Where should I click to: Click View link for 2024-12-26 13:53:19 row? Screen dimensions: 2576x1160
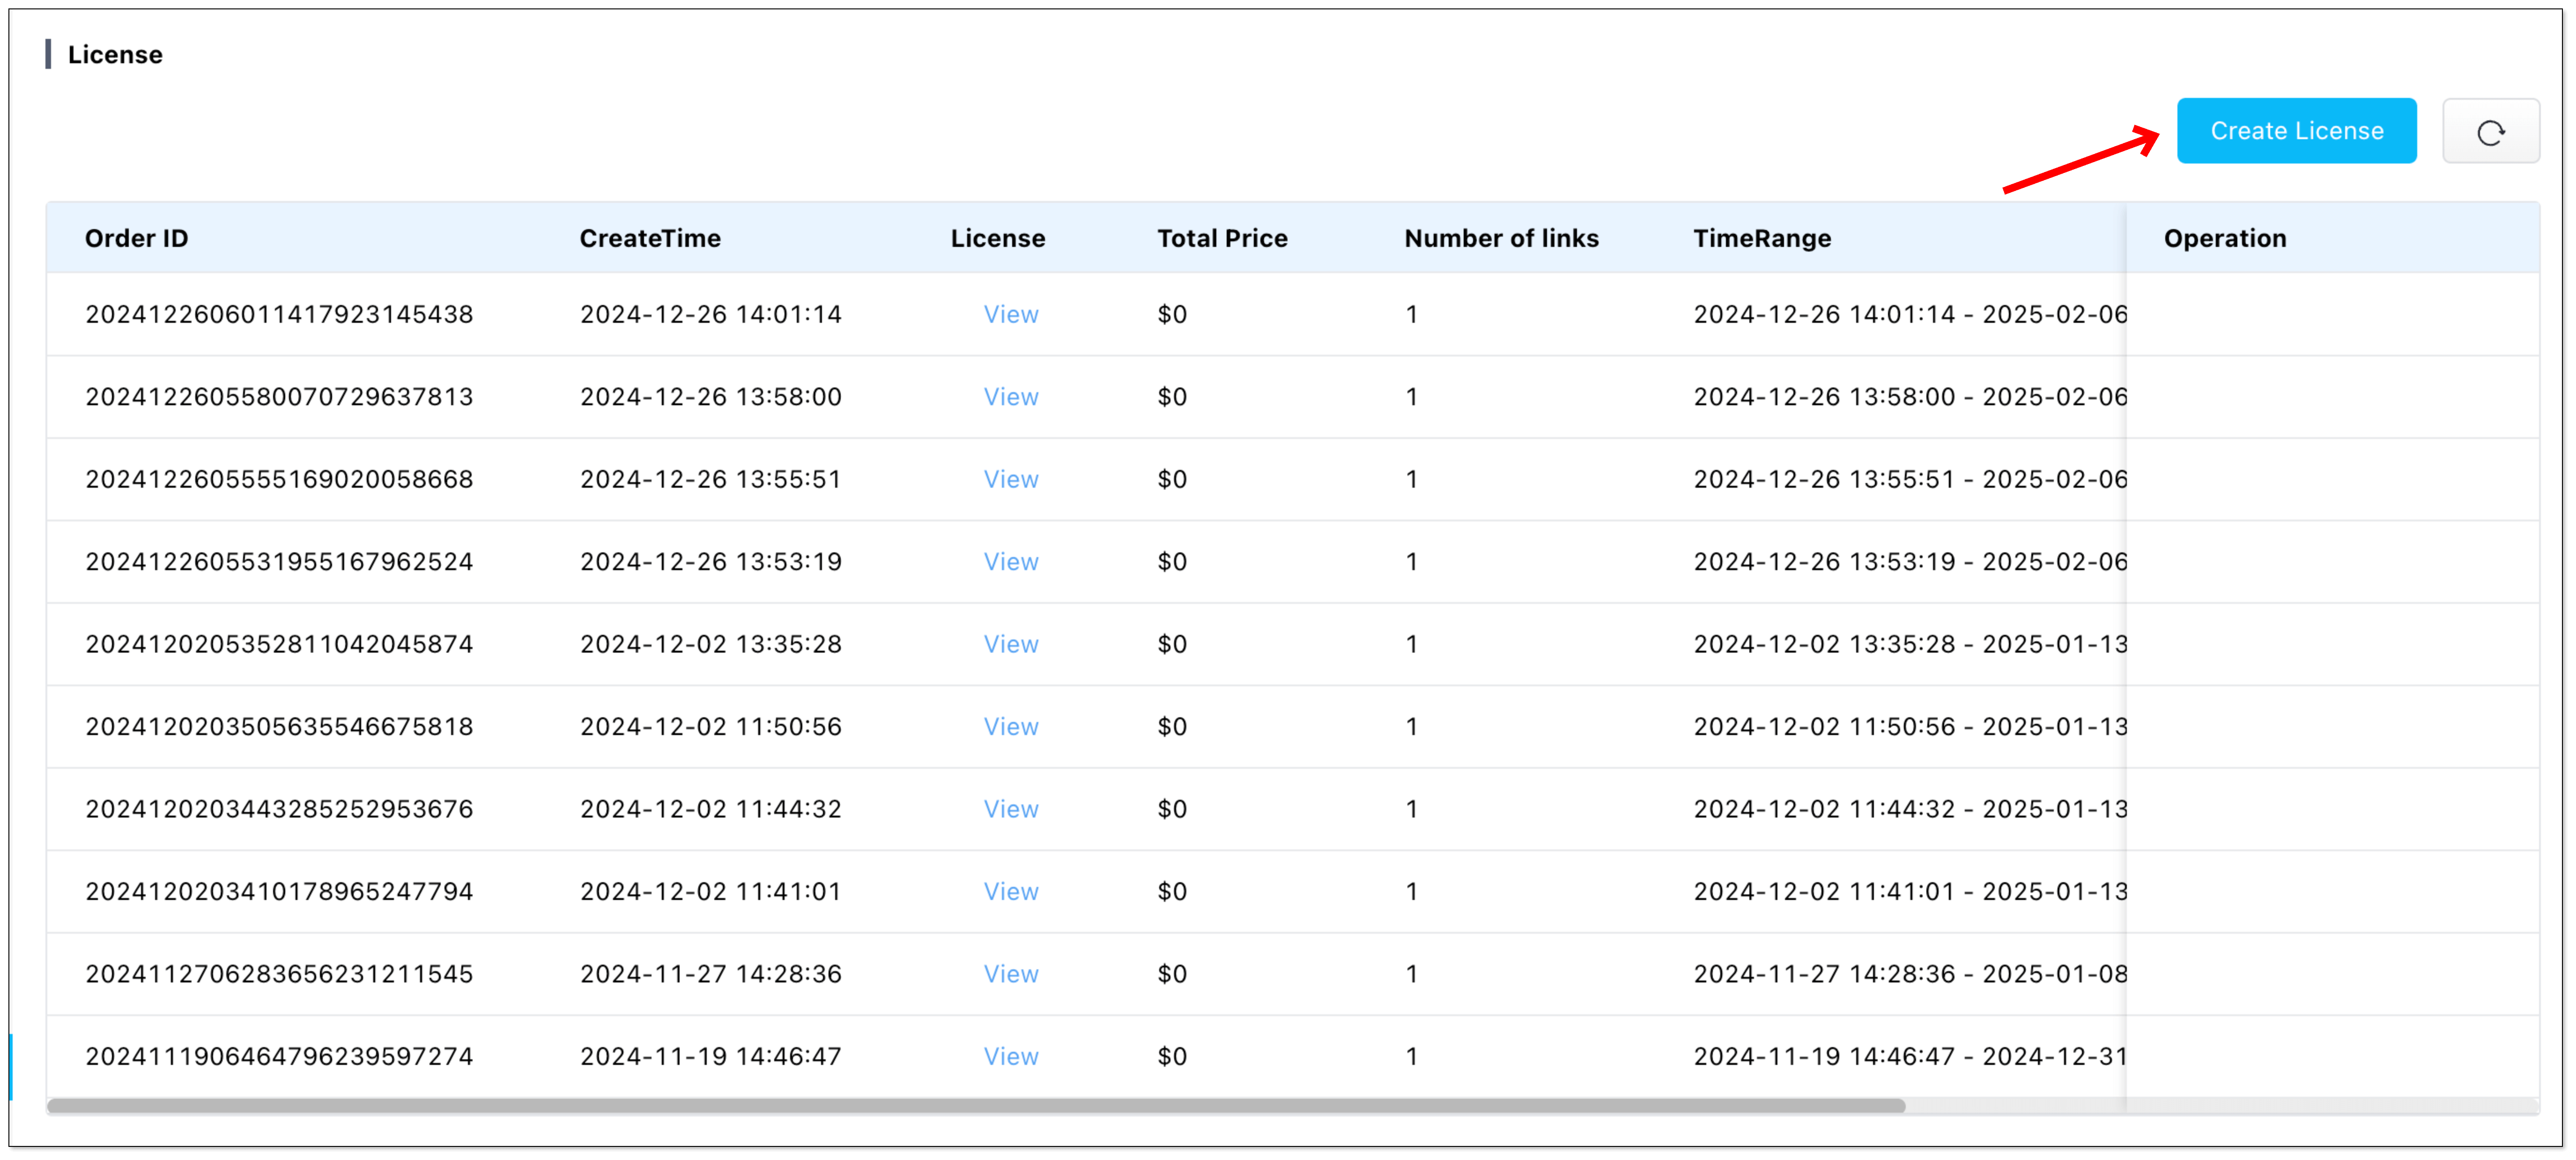click(1010, 562)
